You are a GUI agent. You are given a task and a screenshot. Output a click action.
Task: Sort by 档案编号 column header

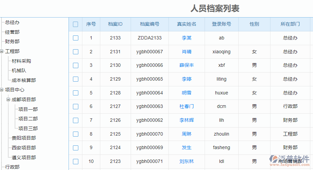(x=150, y=24)
